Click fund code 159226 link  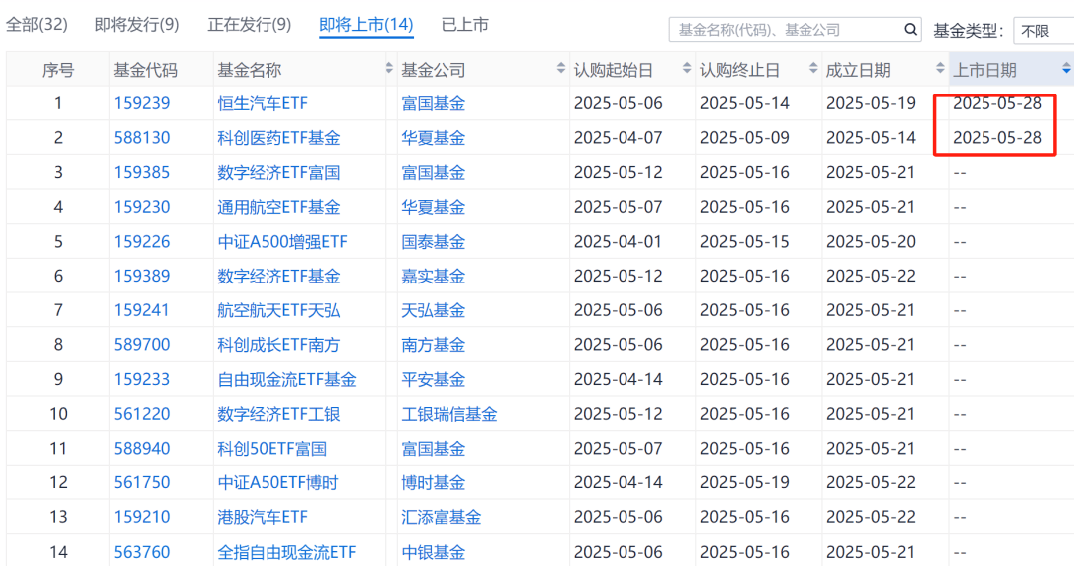pos(142,242)
